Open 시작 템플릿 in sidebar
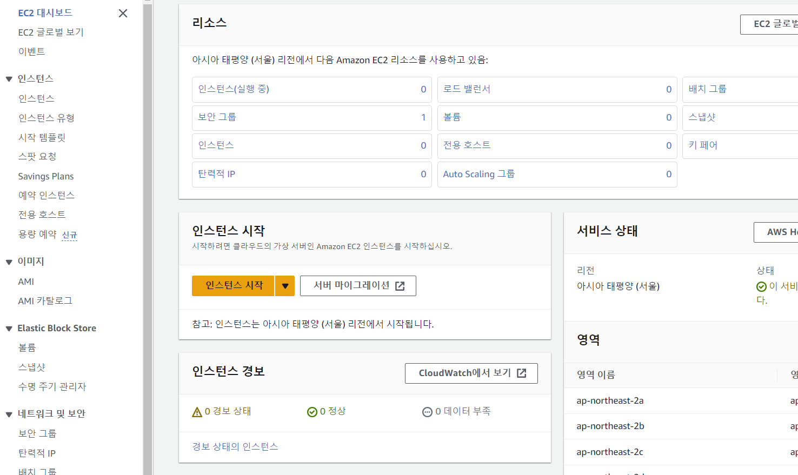Image resolution: width=798 pixels, height=475 pixels. click(42, 137)
